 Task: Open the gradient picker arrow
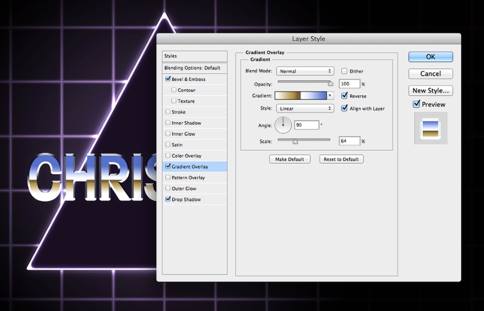pos(330,96)
